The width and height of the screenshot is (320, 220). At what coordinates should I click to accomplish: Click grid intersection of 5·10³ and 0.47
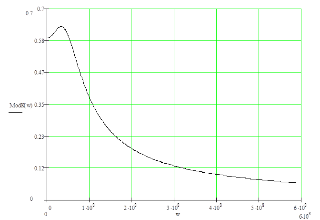point(259,72)
